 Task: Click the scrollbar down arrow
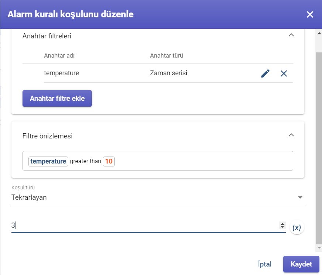click(x=319, y=248)
